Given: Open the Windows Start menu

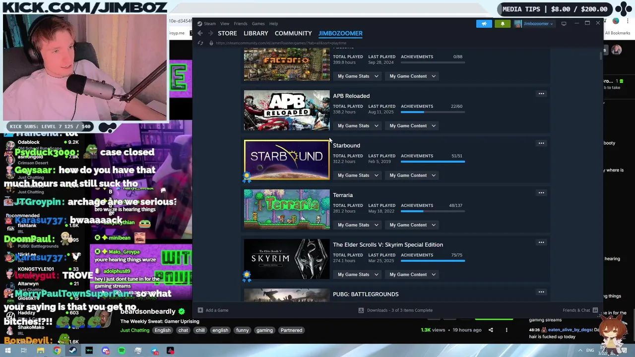Looking at the screenshot, I should click(x=8, y=351).
